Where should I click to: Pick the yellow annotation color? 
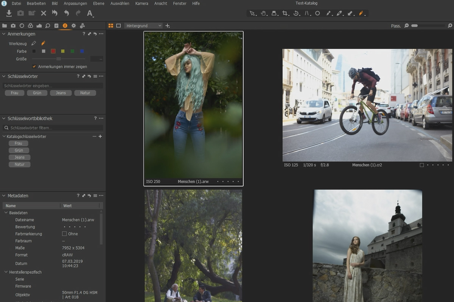coord(63,51)
